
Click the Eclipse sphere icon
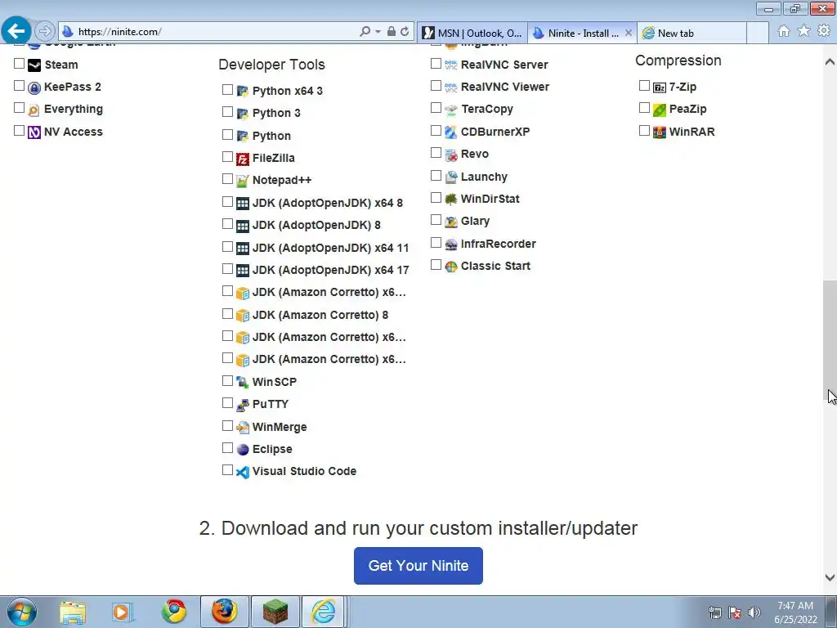coord(242,450)
